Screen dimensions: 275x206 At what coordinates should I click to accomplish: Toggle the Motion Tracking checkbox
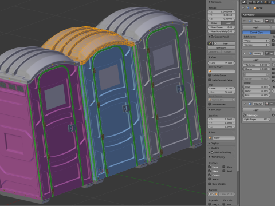[x=212, y=152]
